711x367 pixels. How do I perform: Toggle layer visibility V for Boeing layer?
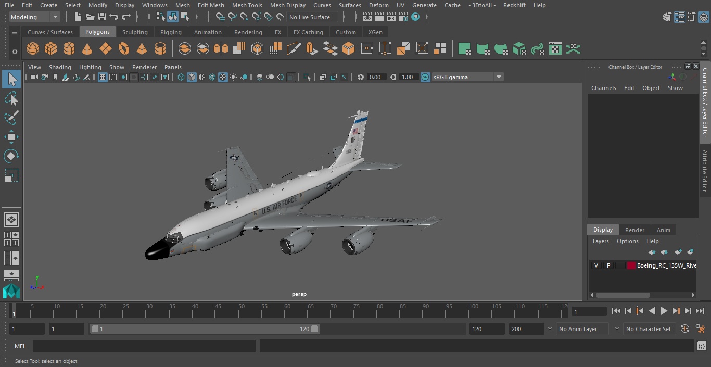click(x=596, y=265)
